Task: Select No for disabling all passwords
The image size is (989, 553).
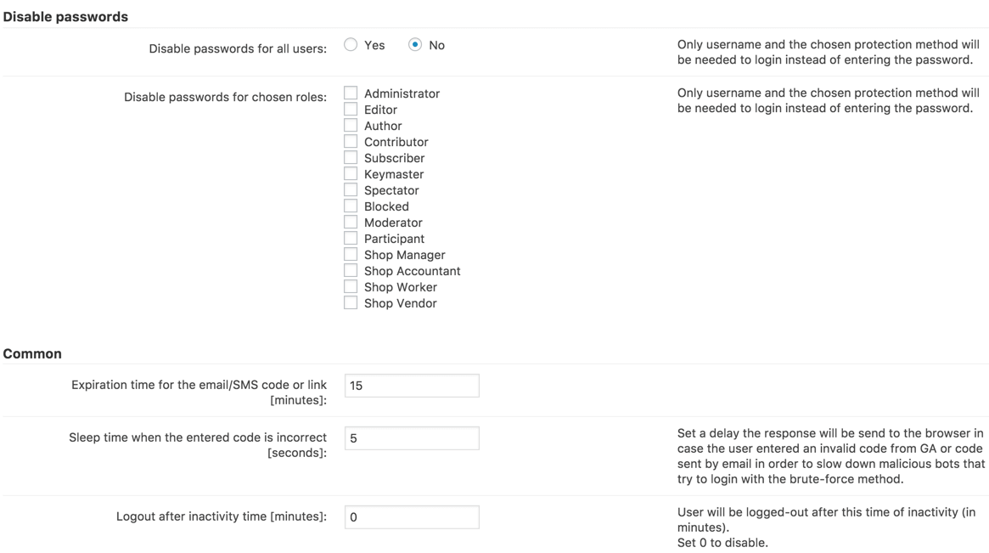Action: coord(415,45)
